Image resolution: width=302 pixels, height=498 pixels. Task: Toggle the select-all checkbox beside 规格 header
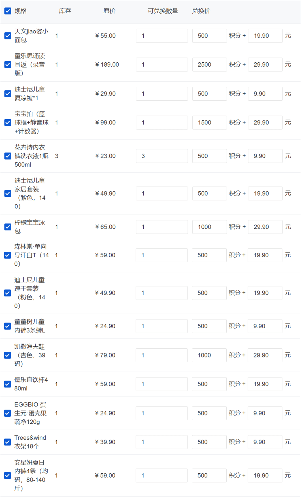tap(8, 11)
